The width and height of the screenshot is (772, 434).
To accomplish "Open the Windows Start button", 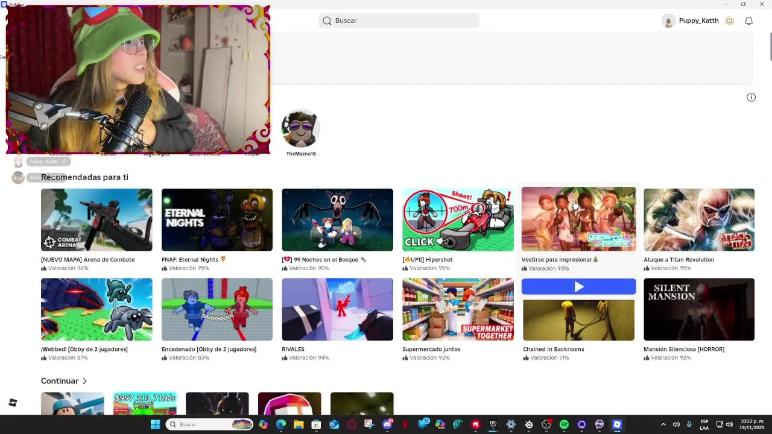I will (x=155, y=424).
